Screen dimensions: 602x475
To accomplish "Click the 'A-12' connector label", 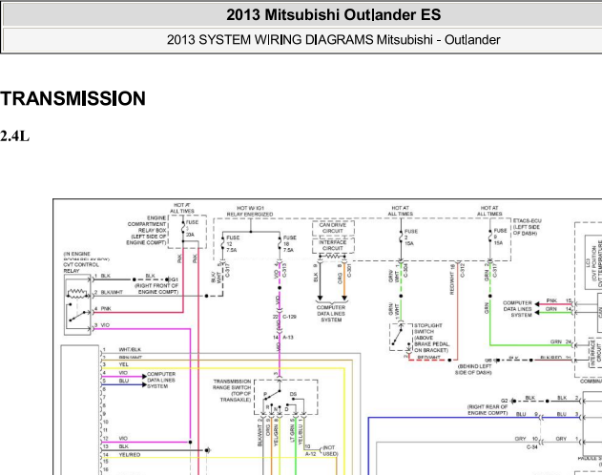I will click(311, 454).
